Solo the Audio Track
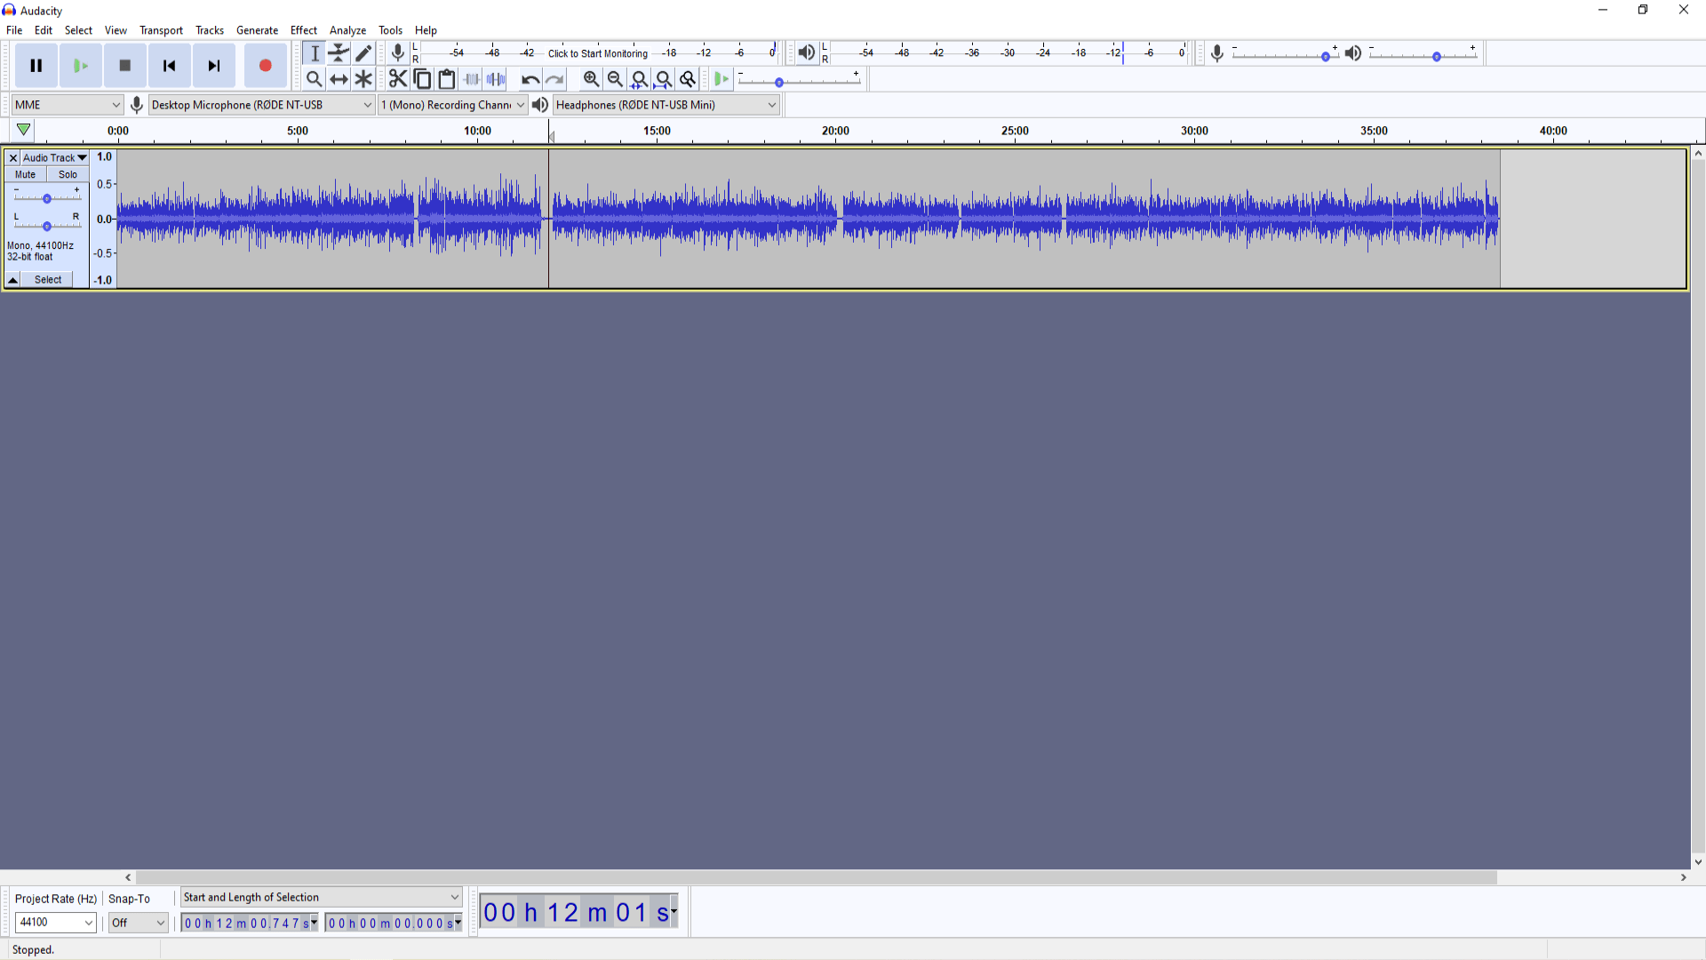The image size is (1706, 960). point(68,174)
